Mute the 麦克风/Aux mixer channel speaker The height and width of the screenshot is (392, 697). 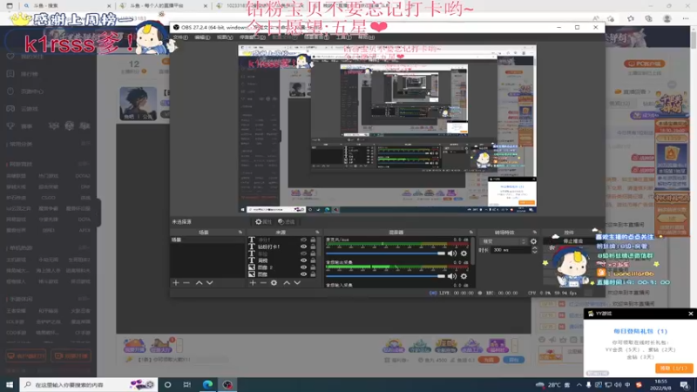click(452, 253)
